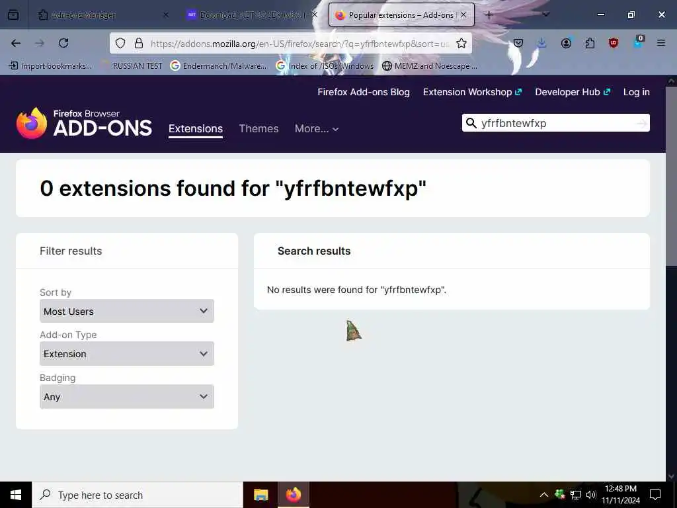Open the Extensions puzzle-piece menu
677x508 pixels.
(590, 43)
